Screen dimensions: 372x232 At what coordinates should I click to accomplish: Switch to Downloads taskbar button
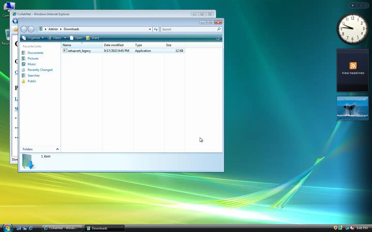[105, 228]
